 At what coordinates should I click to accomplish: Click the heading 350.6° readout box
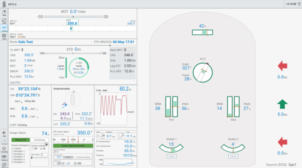[72, 22]
